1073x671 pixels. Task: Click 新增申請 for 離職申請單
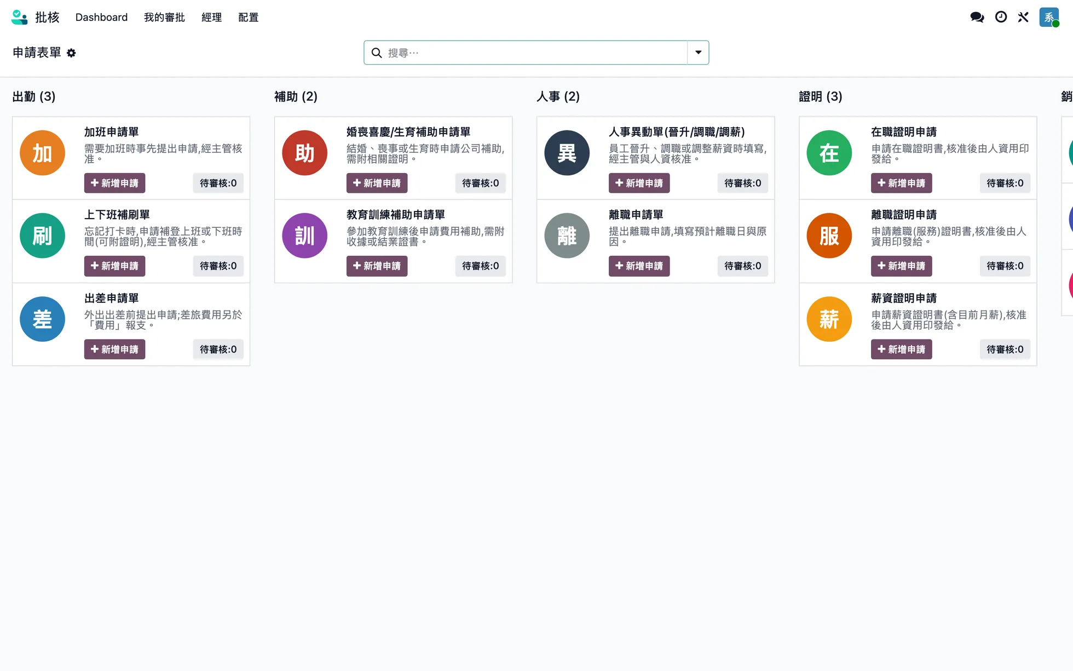(639, 266)
